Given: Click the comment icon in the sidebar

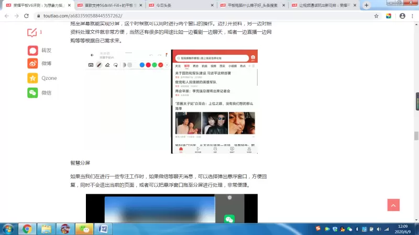Looking at the screenshot, I should (x=32, y=32).
